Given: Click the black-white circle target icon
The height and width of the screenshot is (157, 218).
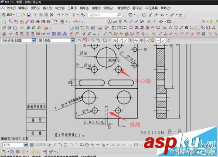Looking at the screenshot, I should coord(187,27).
